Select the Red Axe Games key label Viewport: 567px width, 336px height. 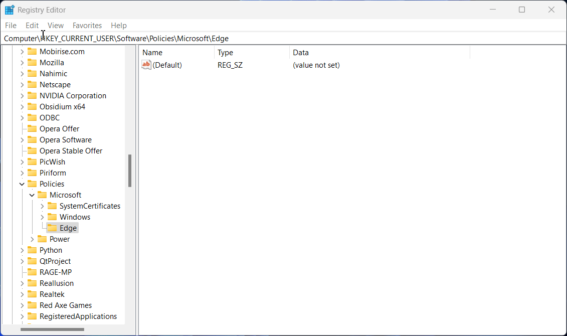[x=66, y=305]
